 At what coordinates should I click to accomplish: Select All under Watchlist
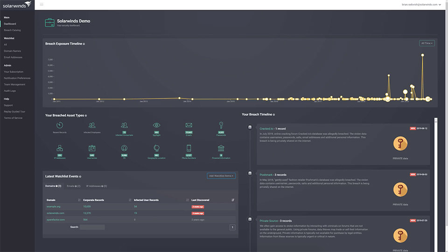(6, 45)
